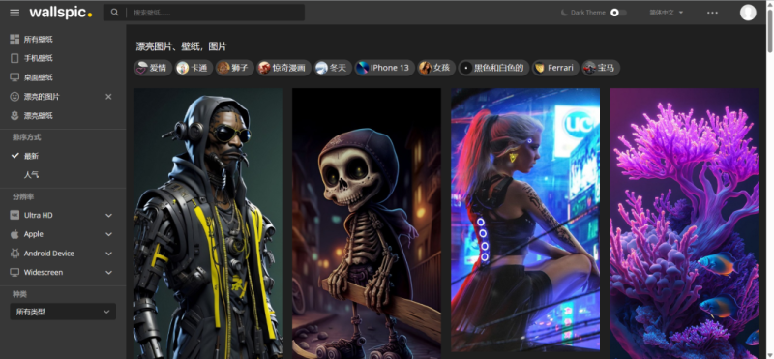Click the wallspic logo
Image resolution: width=774 pixels, height=359 pixels.
60,13
